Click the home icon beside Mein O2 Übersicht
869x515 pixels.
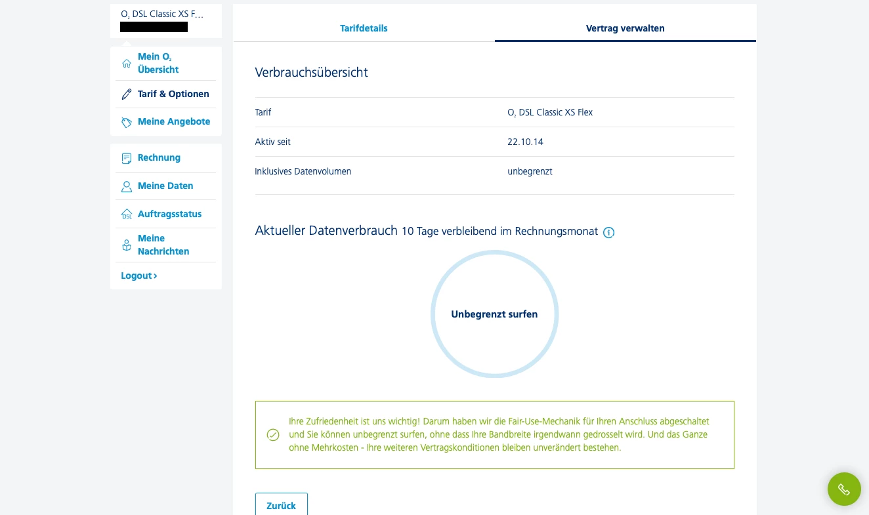[x=127, y=64]
